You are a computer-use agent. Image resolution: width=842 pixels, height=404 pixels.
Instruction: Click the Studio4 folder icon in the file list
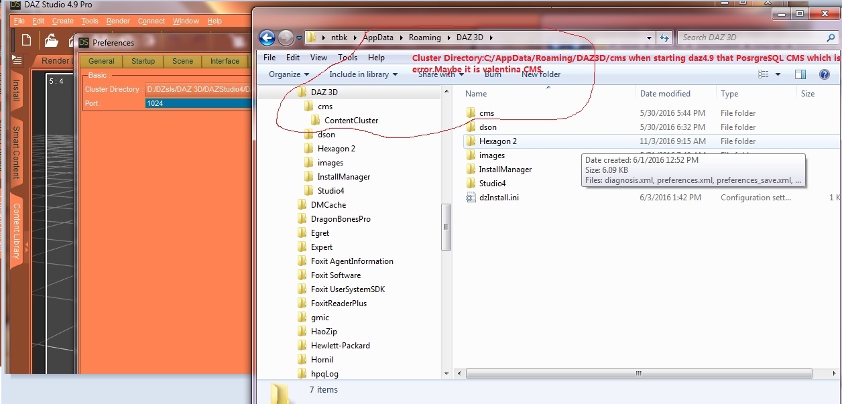[471, 183]
